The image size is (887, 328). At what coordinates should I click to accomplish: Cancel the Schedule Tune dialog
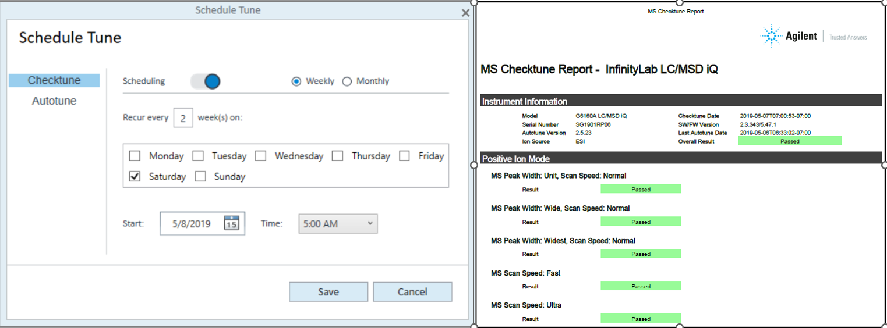(412, 292)
